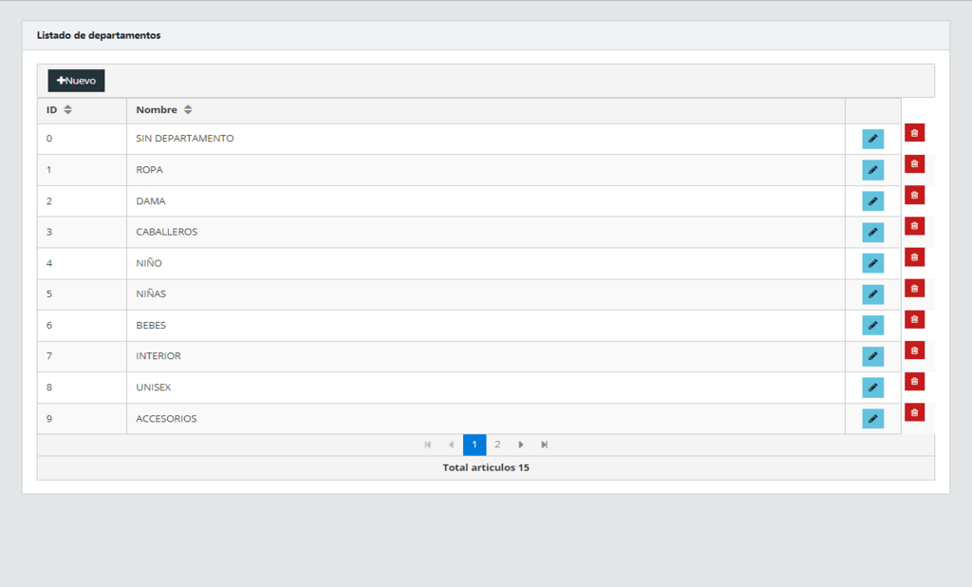
Task: Select page 1 in the paginator
Action: pyautogui.click(x=475, y=445)
